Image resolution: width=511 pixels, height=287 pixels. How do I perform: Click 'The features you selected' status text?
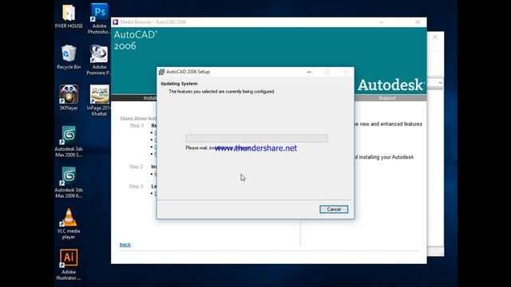(x=222, y=92)
